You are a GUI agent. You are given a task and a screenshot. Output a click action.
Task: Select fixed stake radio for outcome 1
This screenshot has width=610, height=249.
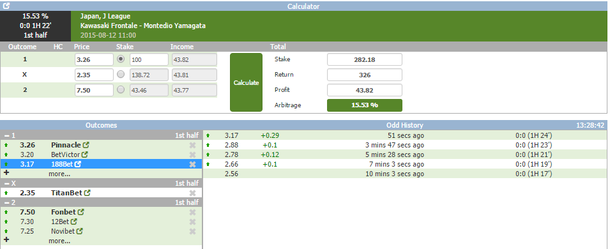coord(121,59)
